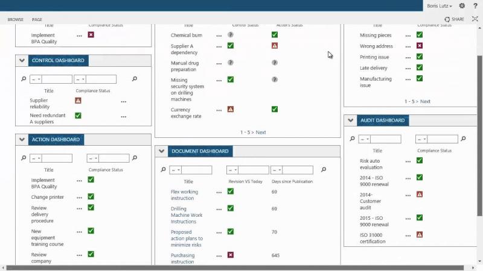
Task: Click the red X status for Wrong address
Action: [x=419, y=46]
